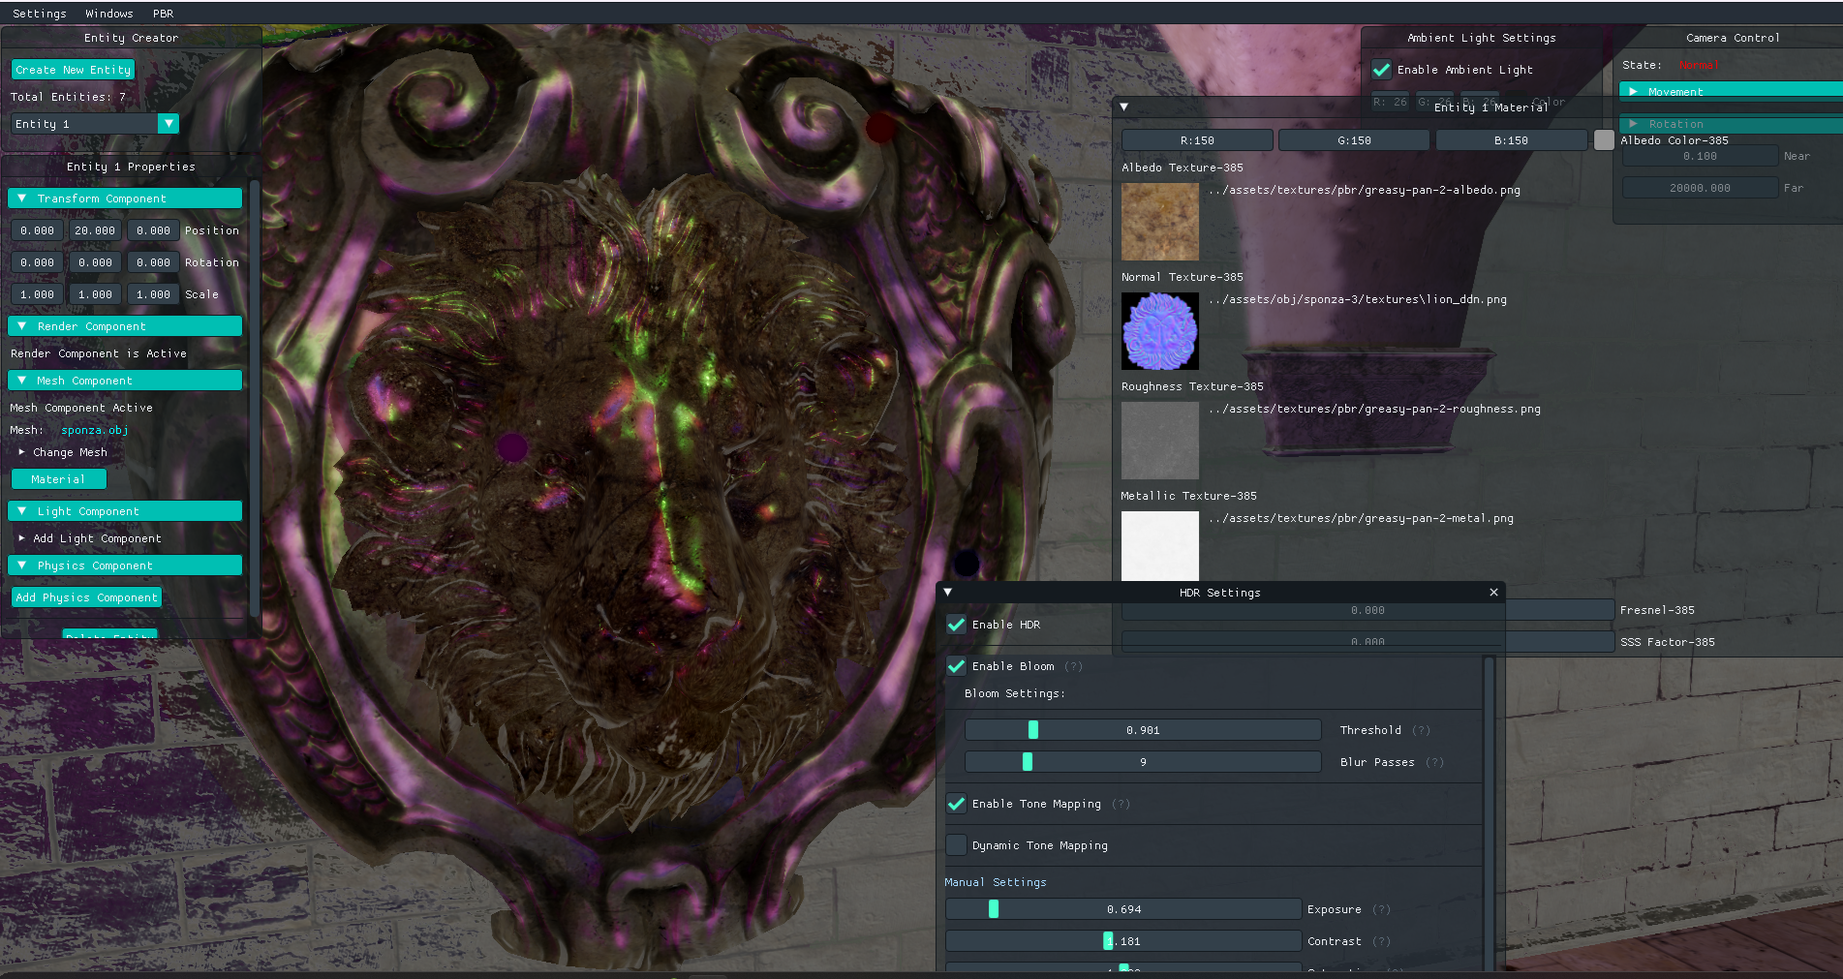Click the Normal texture thumbnail
The image size is (1843, 979).
[1160, 331]
